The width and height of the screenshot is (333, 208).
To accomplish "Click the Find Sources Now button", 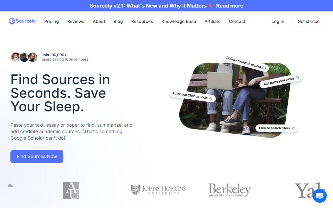I will [37, 157].
